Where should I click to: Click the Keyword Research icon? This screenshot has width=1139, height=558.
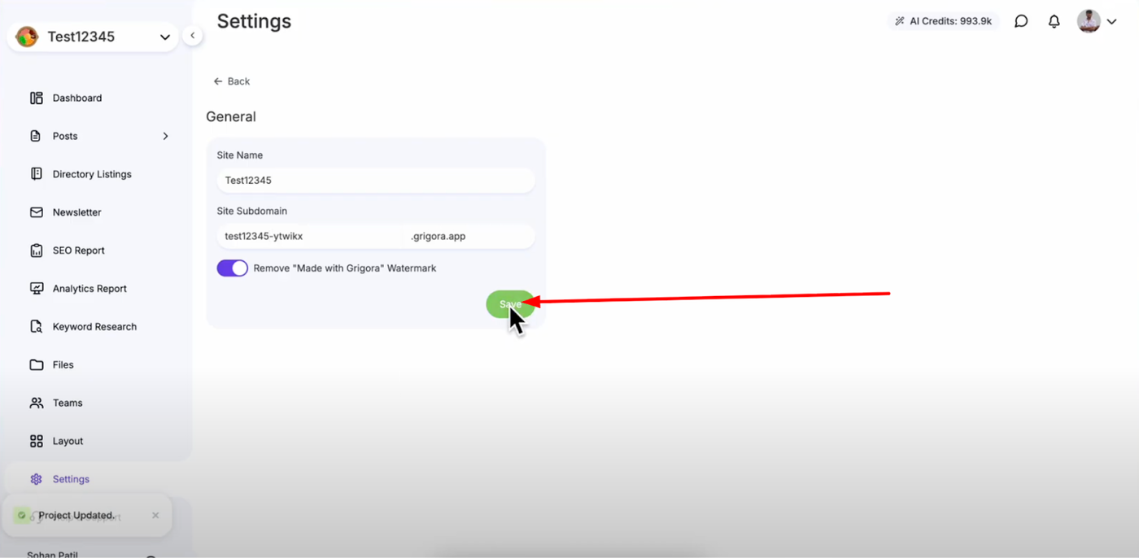pyautogui.click(x=37, y=327)
